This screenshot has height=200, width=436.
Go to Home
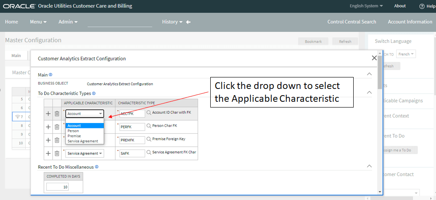tap(12, 22)
